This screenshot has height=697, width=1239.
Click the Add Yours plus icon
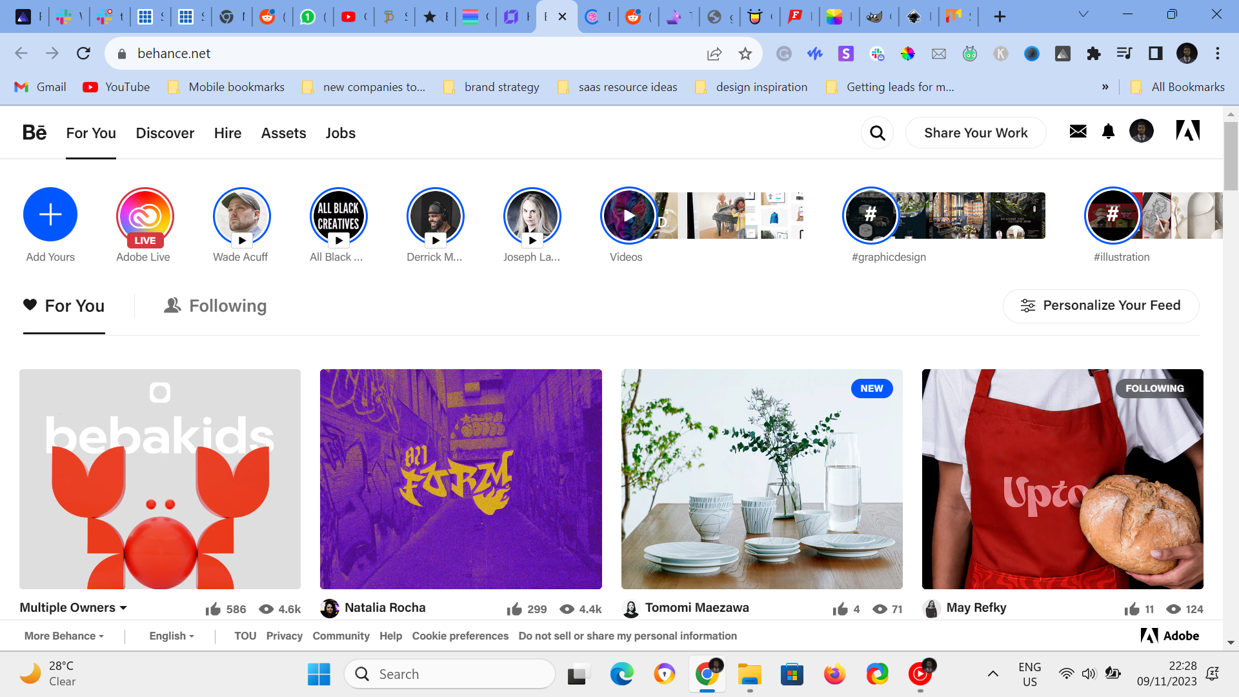coord(50,214)
